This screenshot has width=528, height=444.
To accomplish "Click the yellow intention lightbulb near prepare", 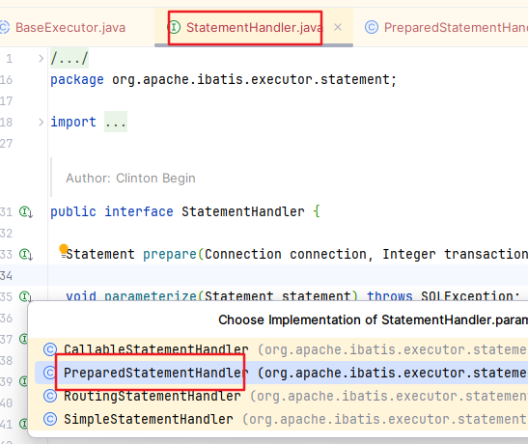I will click(64, 249).
